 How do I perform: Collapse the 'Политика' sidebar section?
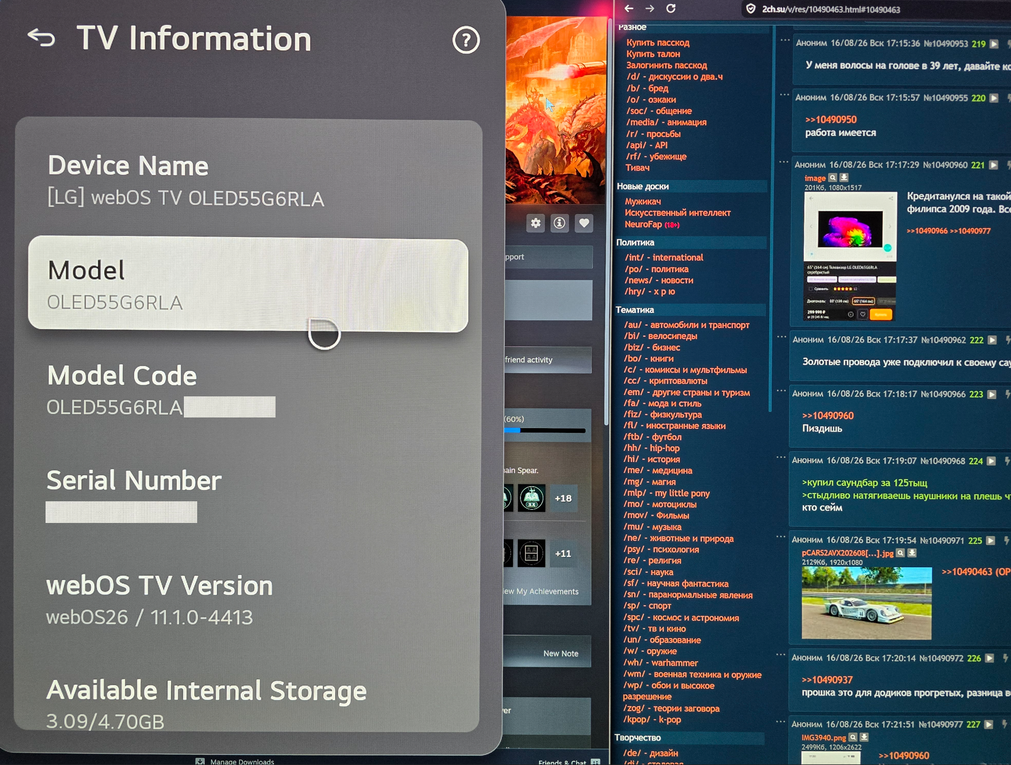(690, 243)
